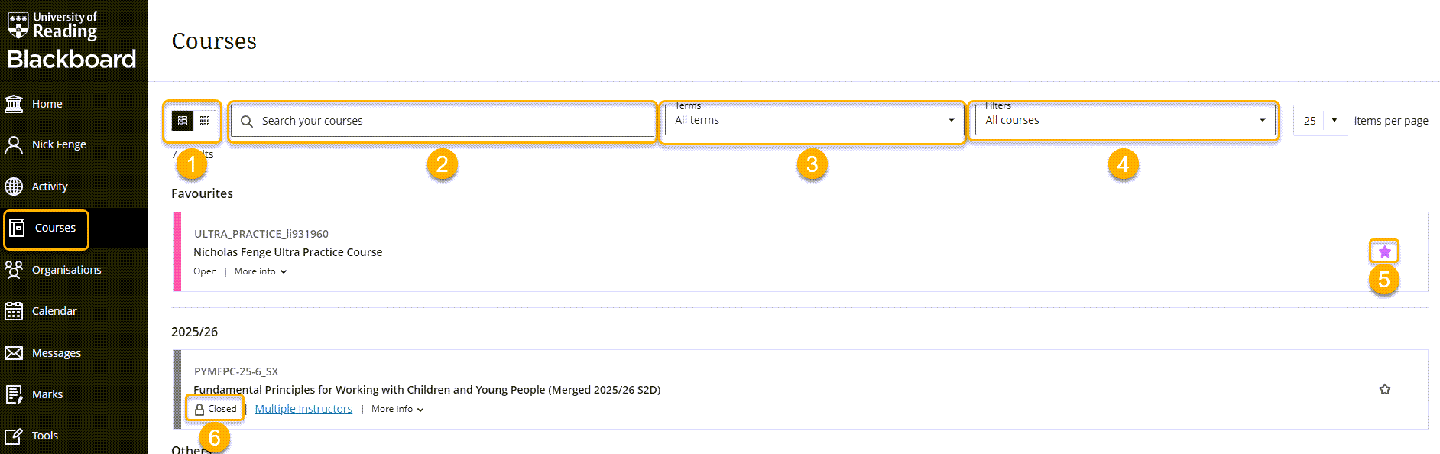
Task: Click the Organisations people icon
Action: point(14,270)
